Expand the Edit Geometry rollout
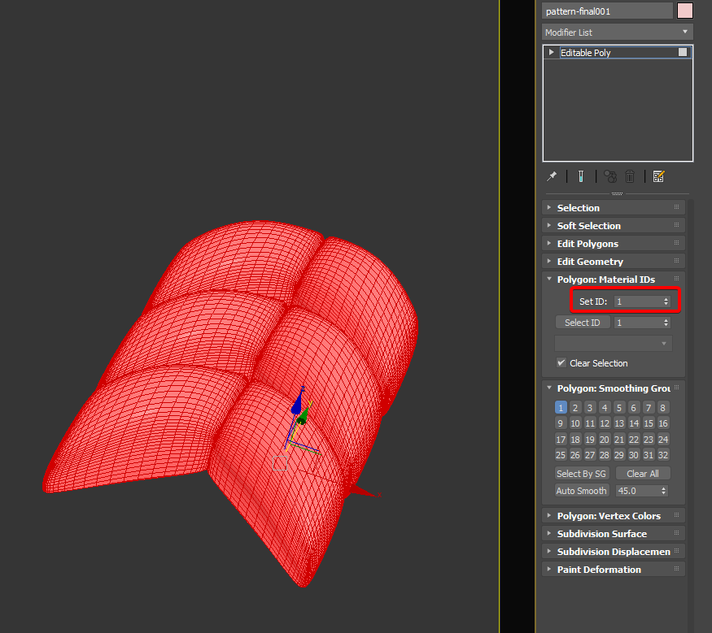712x633 pixels. (589, 262)
